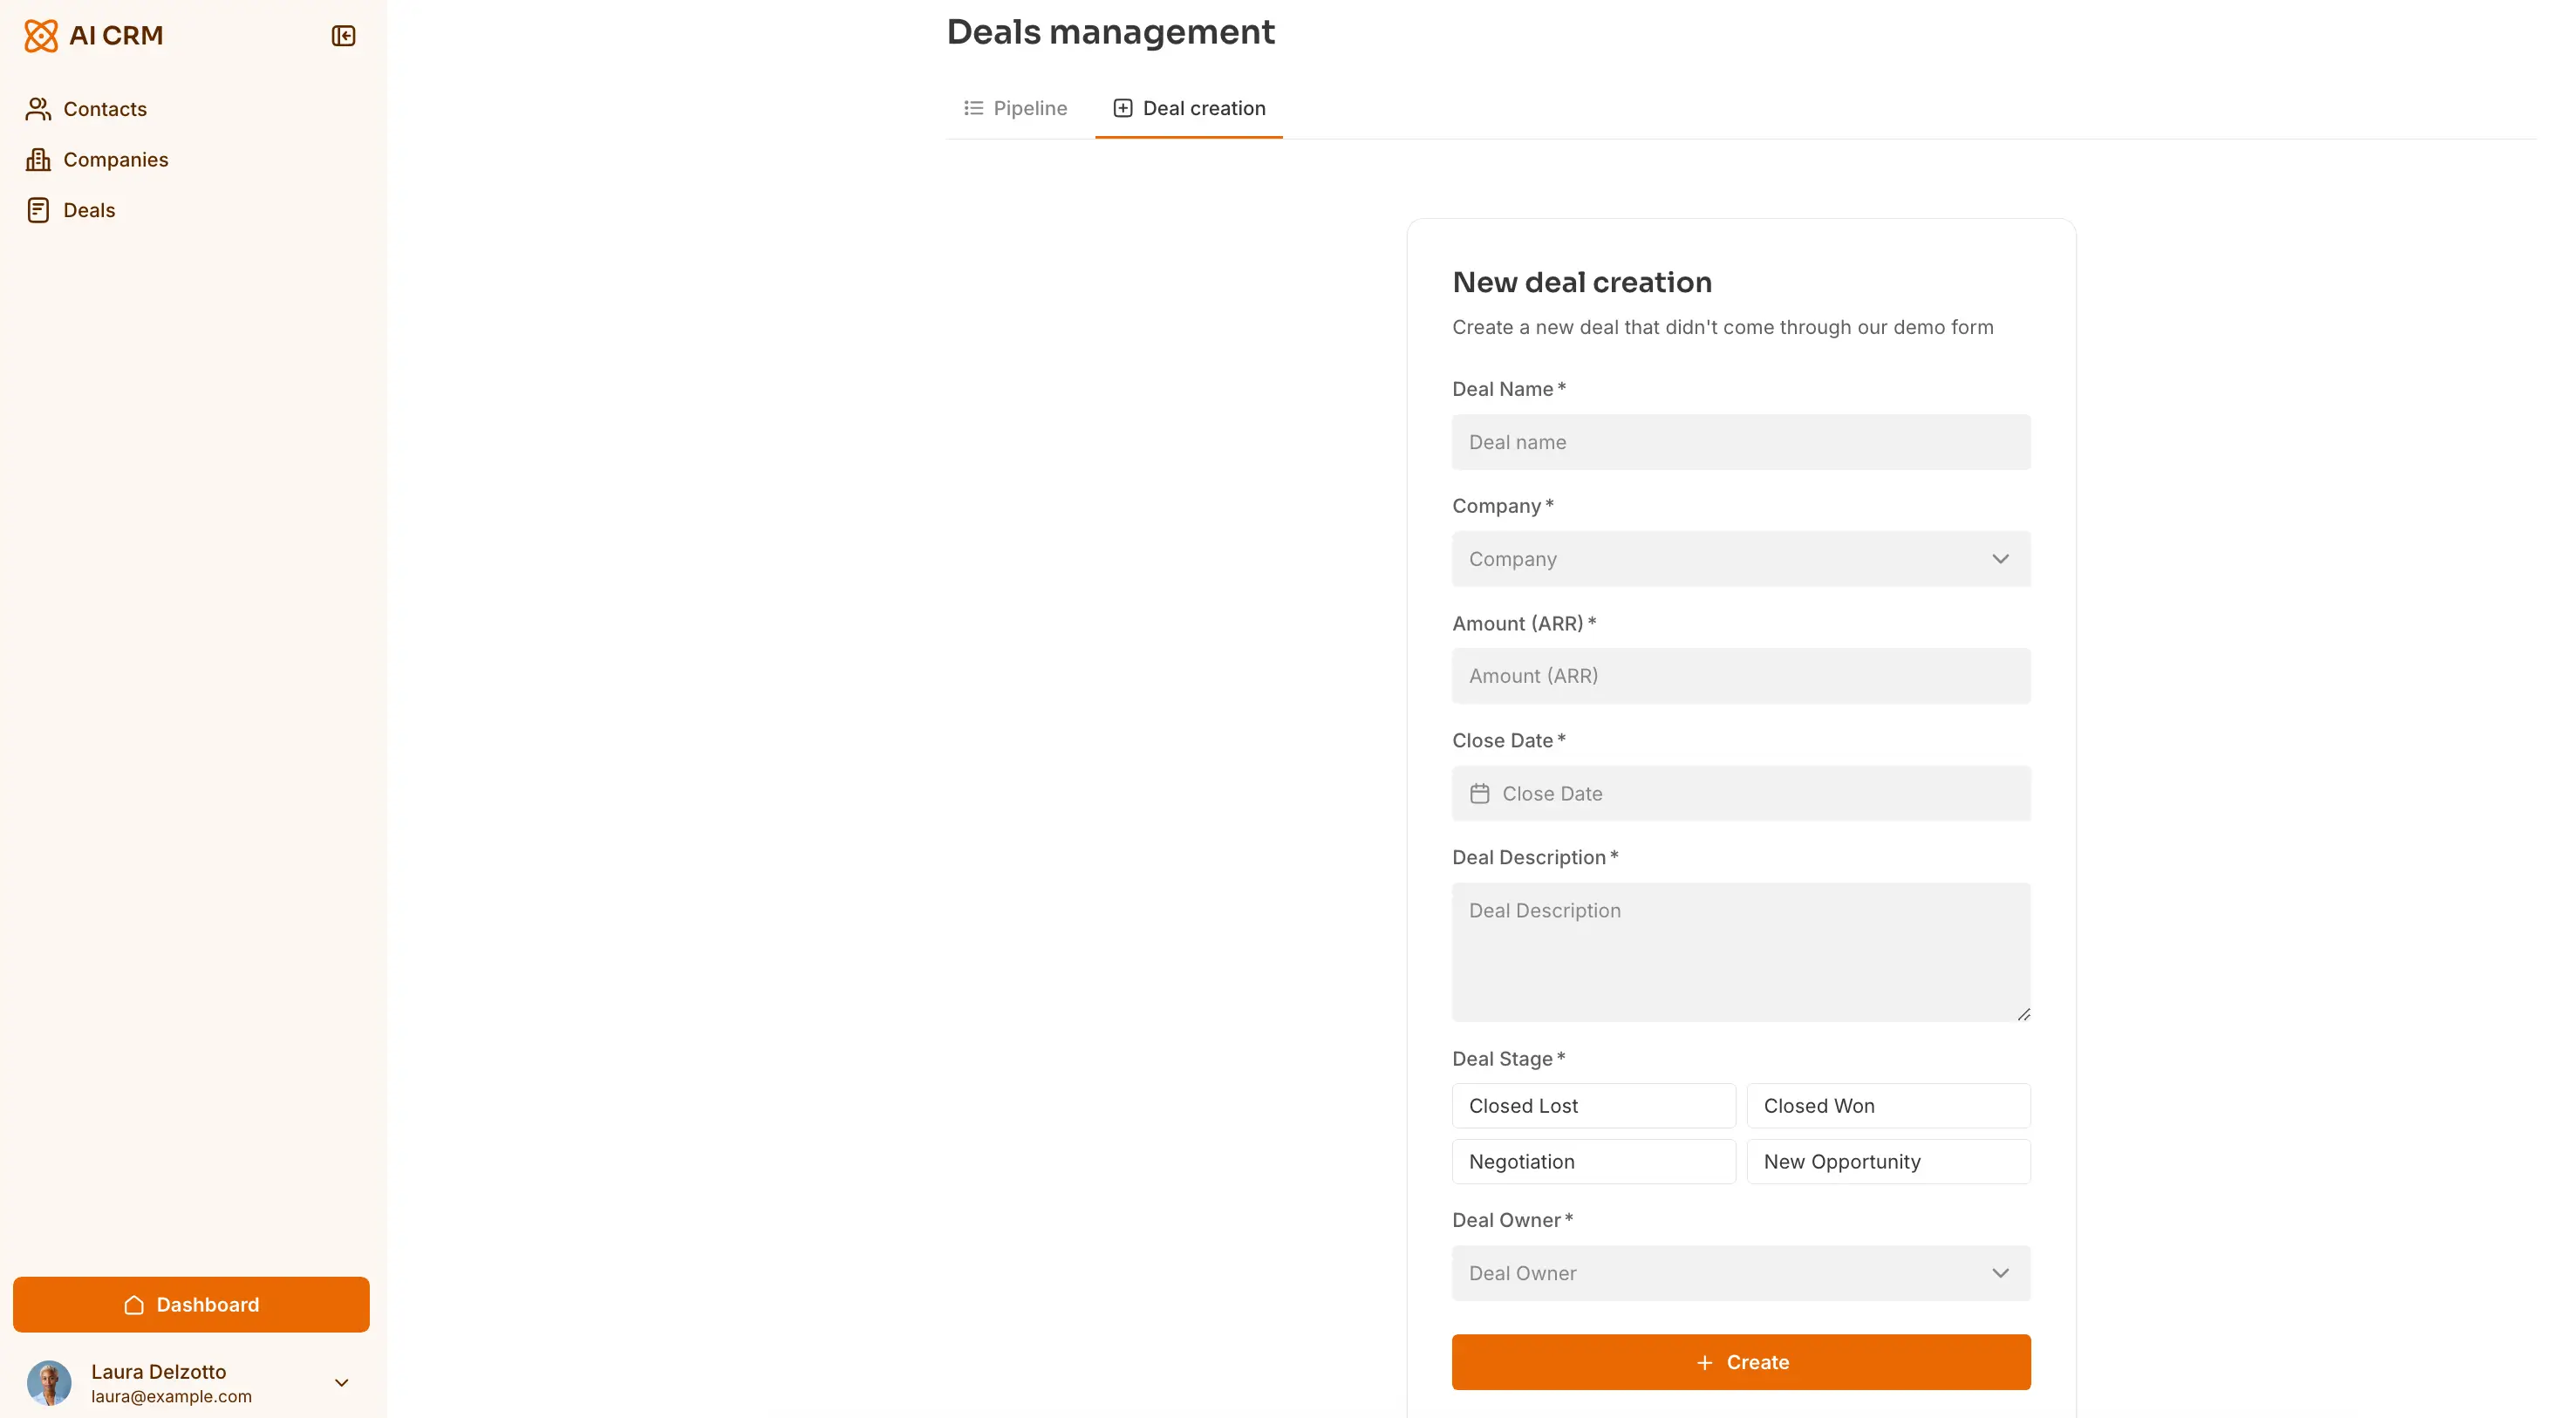This screenshot has width=2559, height=1418.
Task: Click the Companies building icon
Action: point(38,159)
